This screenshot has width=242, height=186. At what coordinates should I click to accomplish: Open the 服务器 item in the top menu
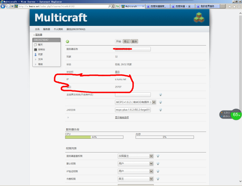click(x=46, y=29)
